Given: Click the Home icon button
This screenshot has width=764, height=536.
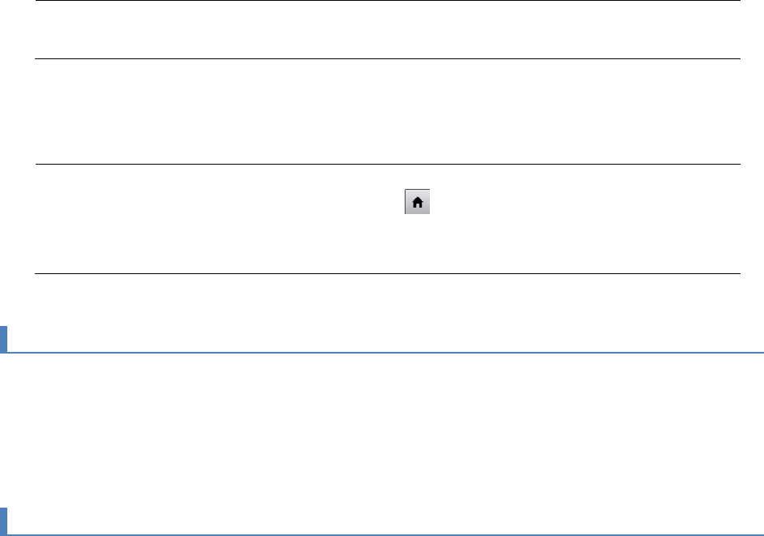Looking at the screenshot, I should 417,204.
